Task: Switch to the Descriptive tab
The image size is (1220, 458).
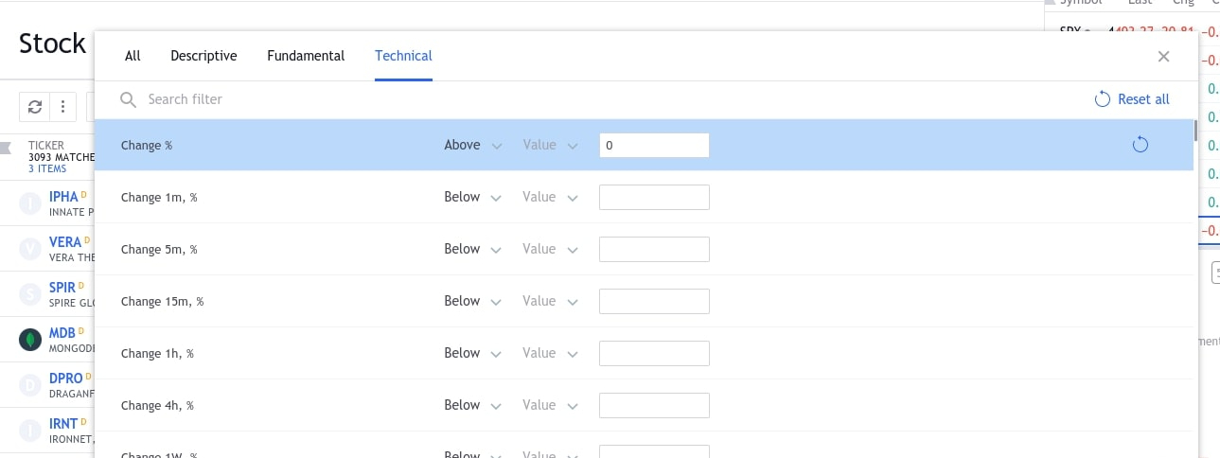Action: click(203, 56)
